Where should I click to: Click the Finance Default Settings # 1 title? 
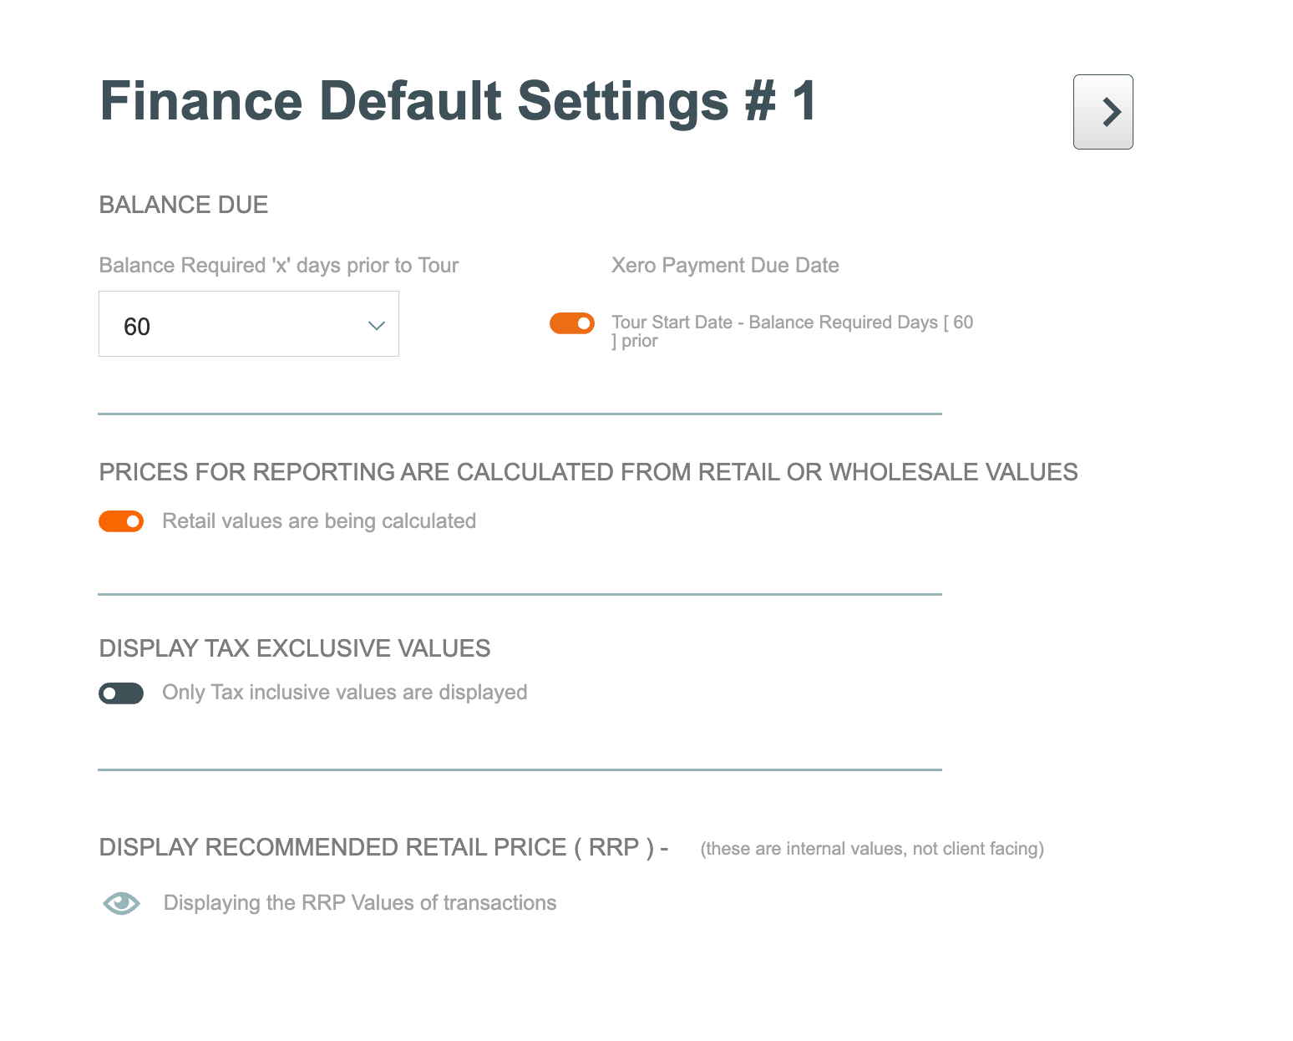click(458, 101)
